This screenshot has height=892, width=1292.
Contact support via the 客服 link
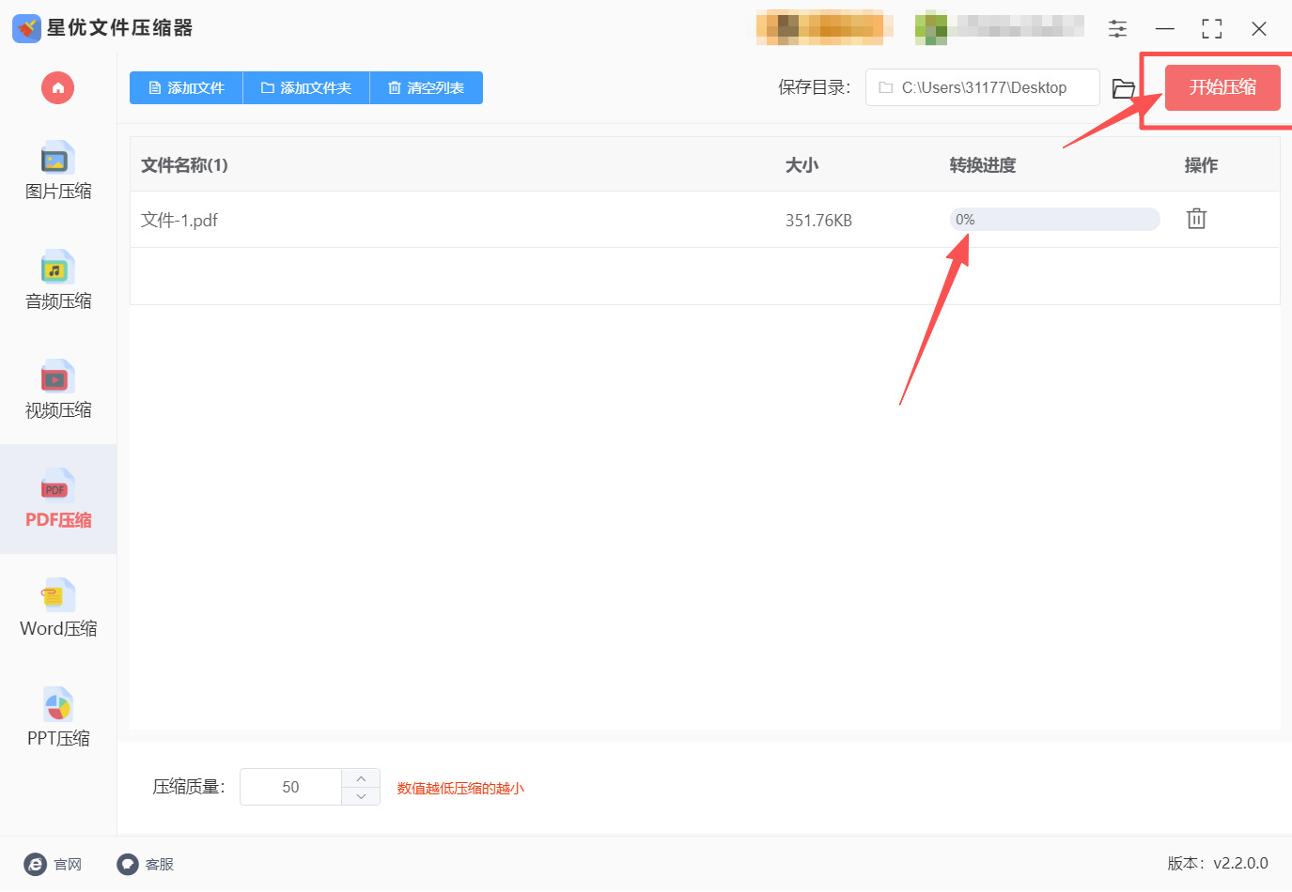pyautogui.click(x=145, y=864)
